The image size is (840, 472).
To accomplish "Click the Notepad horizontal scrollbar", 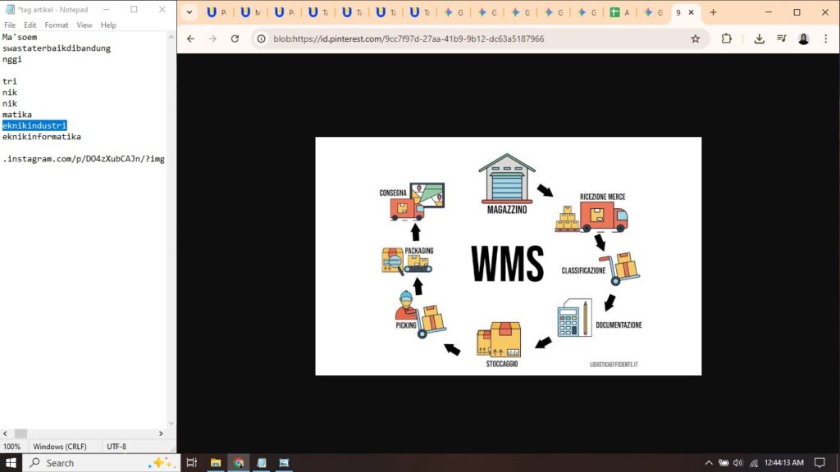I will [x=82, y=433].
